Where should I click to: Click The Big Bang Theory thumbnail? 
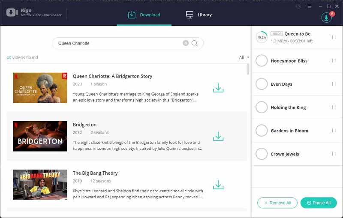40,185
